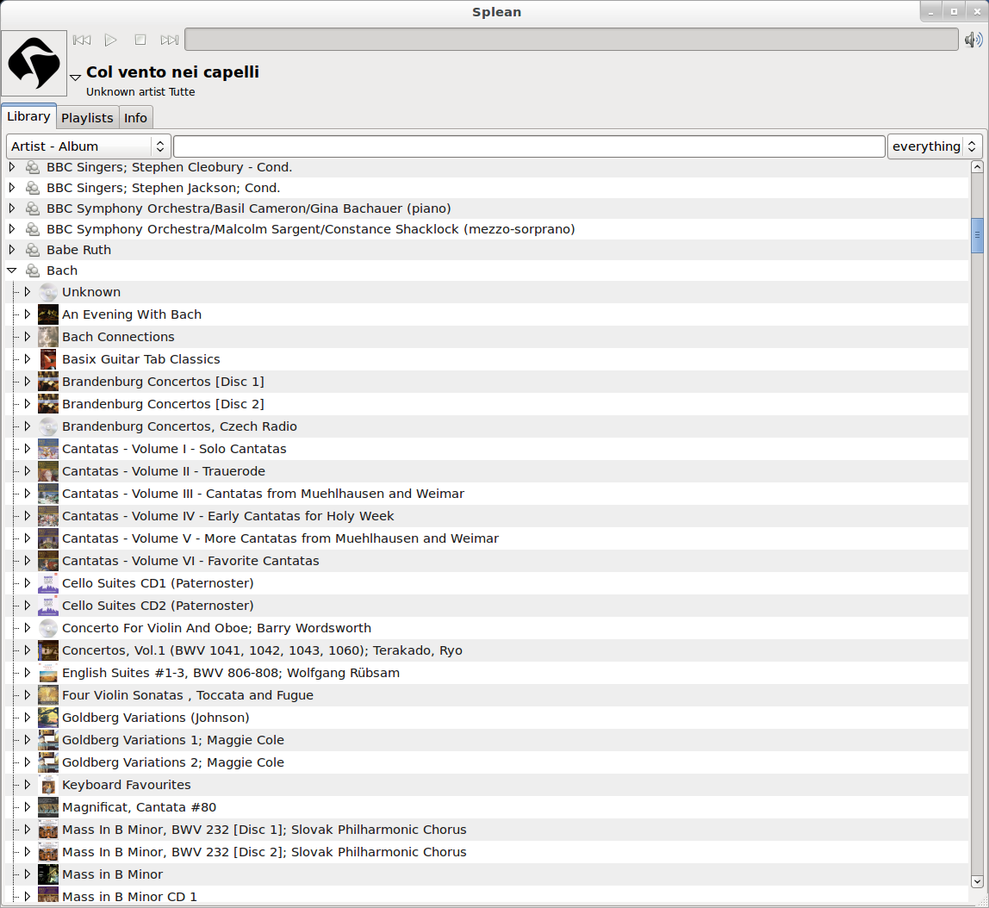989x908 pixels.
Task: Stop playback with the stop button
Action: (140, 40)
